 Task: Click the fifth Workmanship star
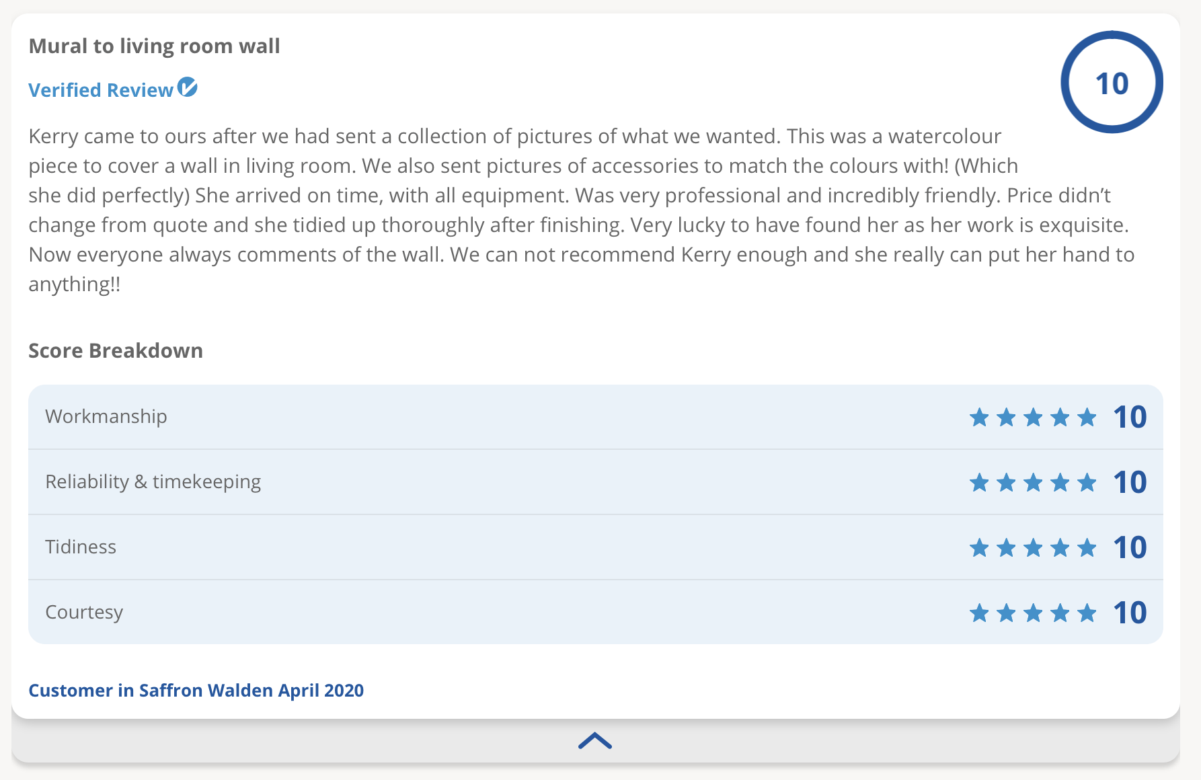pos(1087,418)
